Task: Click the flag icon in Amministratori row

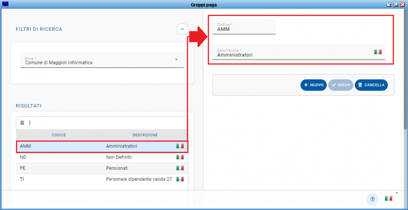Action: click(x=180, y=146)
